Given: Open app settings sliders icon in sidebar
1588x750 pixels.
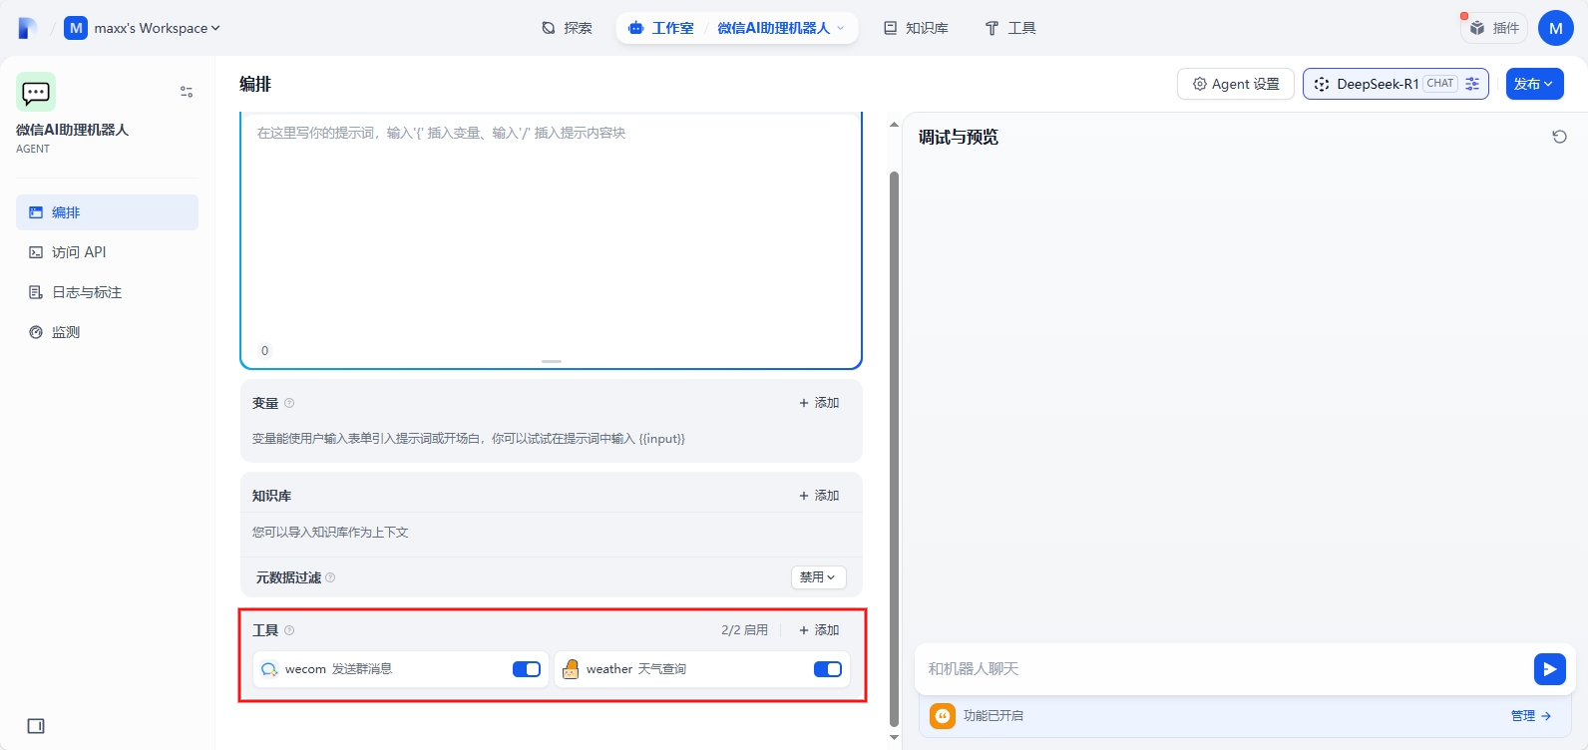Looking at the screenshot, I should 187,92.
